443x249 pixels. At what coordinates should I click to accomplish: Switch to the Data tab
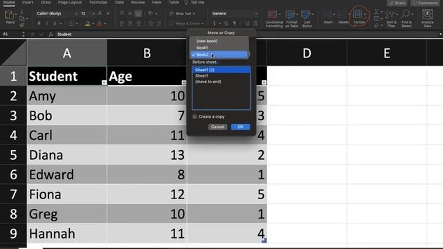pyautogui.click(x=119, y=2)
